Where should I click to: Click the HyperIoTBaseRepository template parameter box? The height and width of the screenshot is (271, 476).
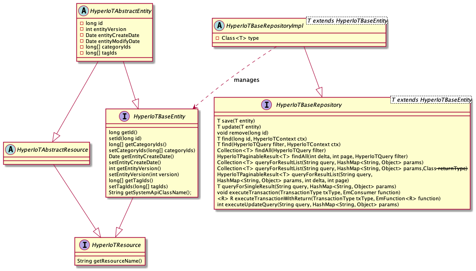coord(431,99)
